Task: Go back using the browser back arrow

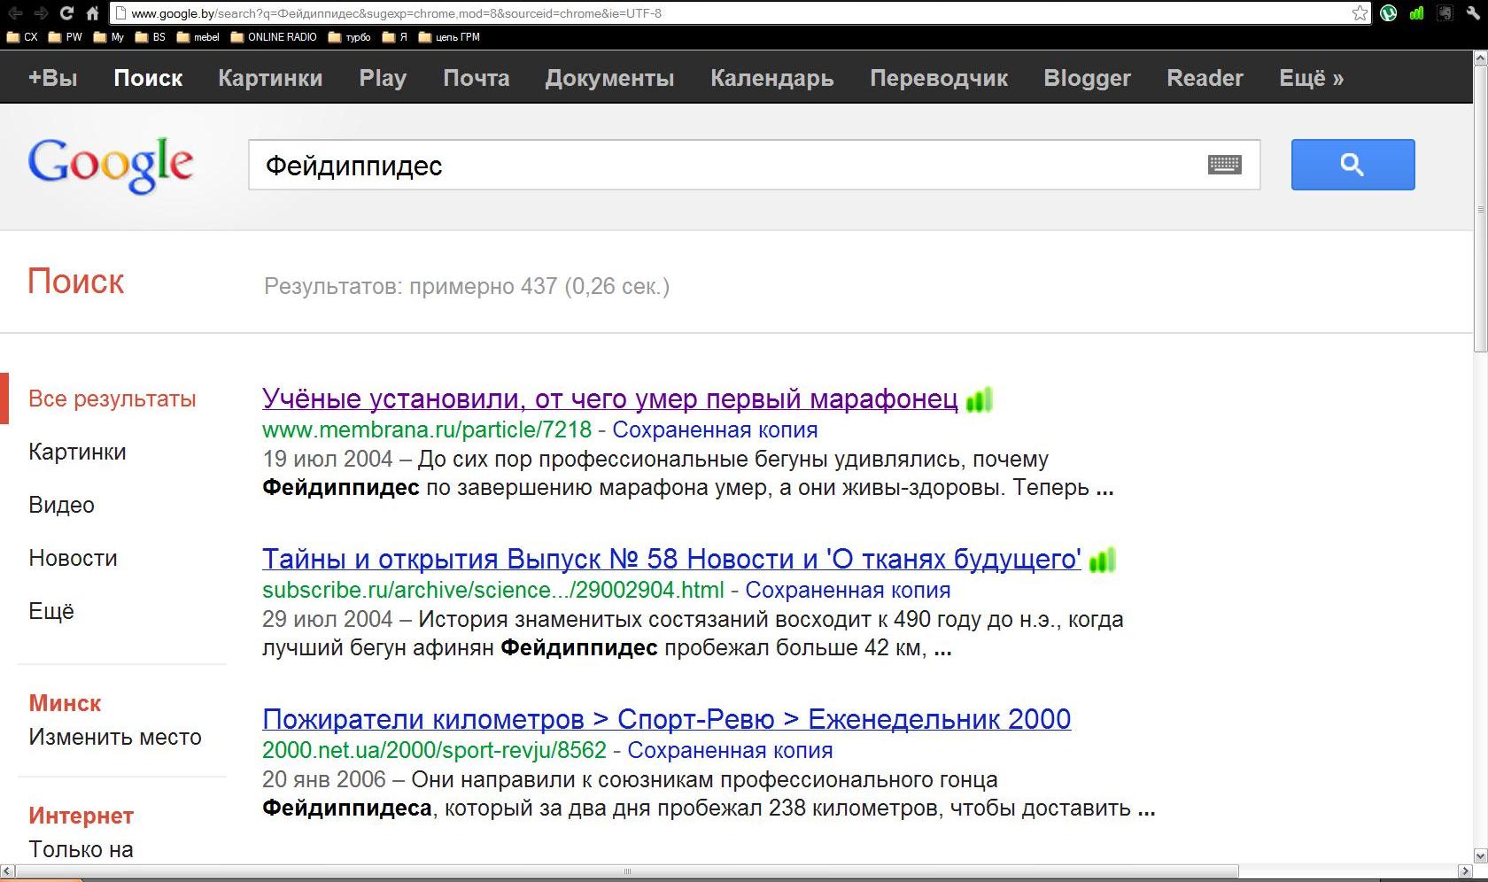Action: click(x=15, y=13)
